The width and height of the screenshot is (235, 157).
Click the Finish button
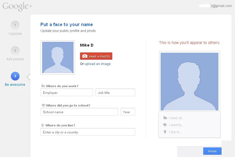click(x=212, y=151)
